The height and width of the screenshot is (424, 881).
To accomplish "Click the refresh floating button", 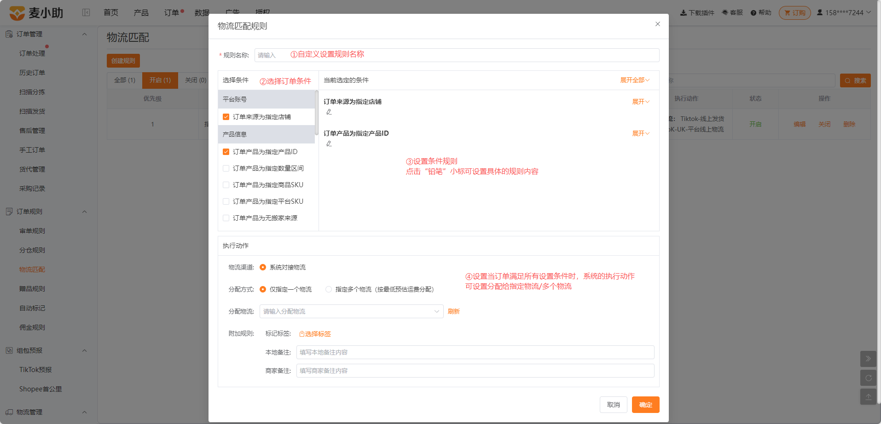I will pos(868,378).
